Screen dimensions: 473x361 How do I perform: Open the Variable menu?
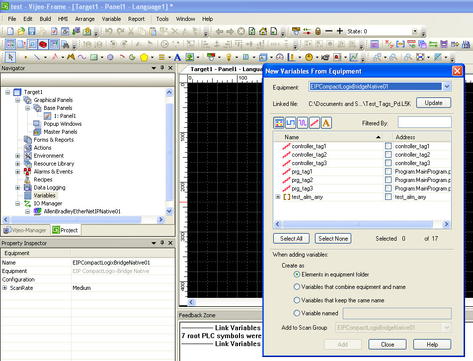point(111,19)
